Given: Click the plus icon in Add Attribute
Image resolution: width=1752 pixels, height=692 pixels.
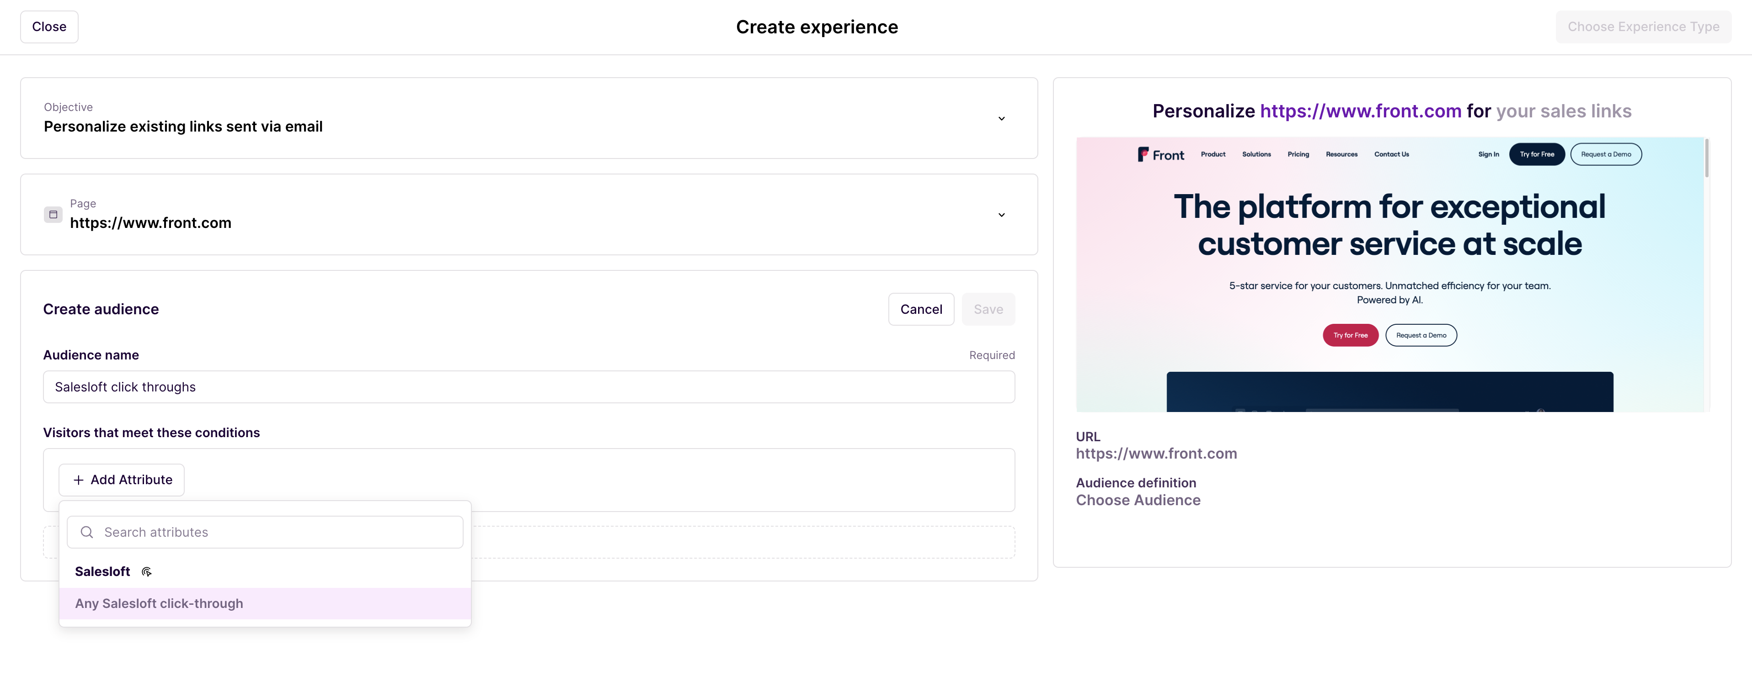Looking at the screenshot, I should [78, 480].
